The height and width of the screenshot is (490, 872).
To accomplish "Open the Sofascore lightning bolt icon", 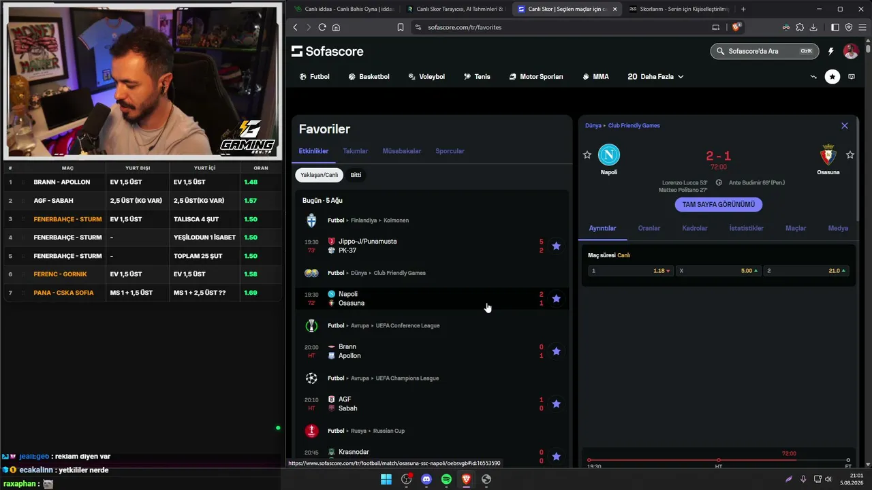I will pyautogui.click(x=830, y=51).
